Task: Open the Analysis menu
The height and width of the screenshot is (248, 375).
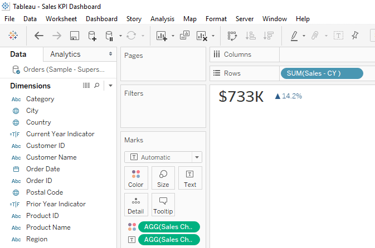Action: [162, 19]
